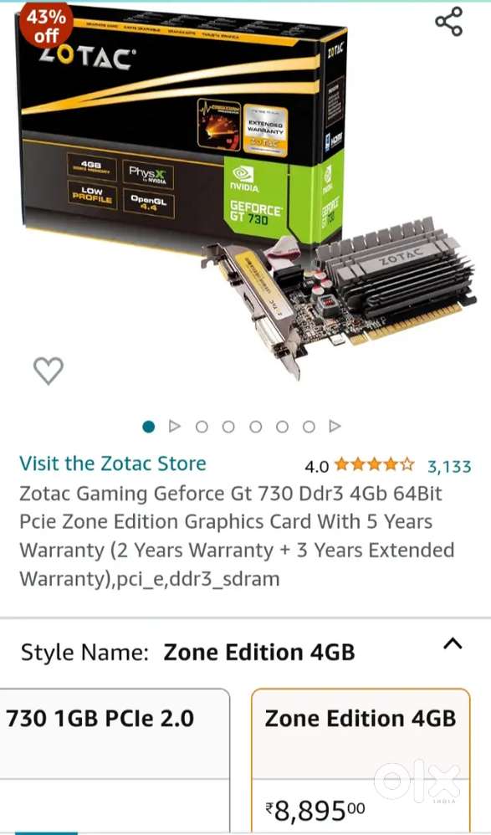
Task: Tap the Zotac GT 730 product image
Action: pos(246,192)
